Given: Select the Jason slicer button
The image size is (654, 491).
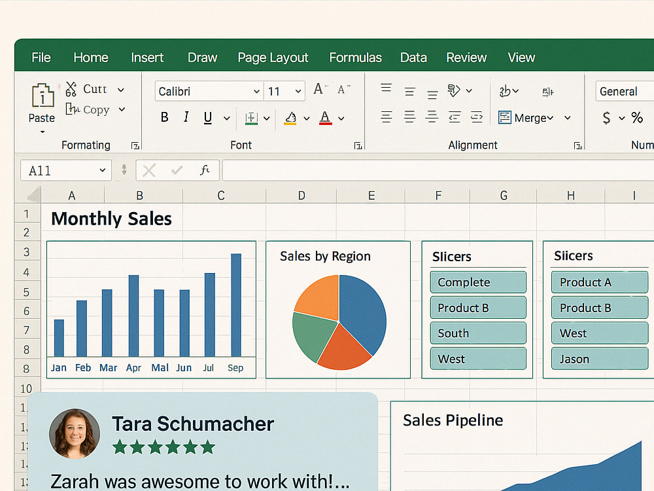Looking at the screenshot, I should pyautogui.click(x=600, y=359).
